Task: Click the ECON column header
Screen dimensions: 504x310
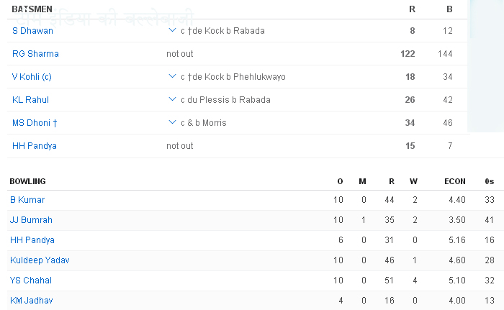Action: tap(454, 181)
